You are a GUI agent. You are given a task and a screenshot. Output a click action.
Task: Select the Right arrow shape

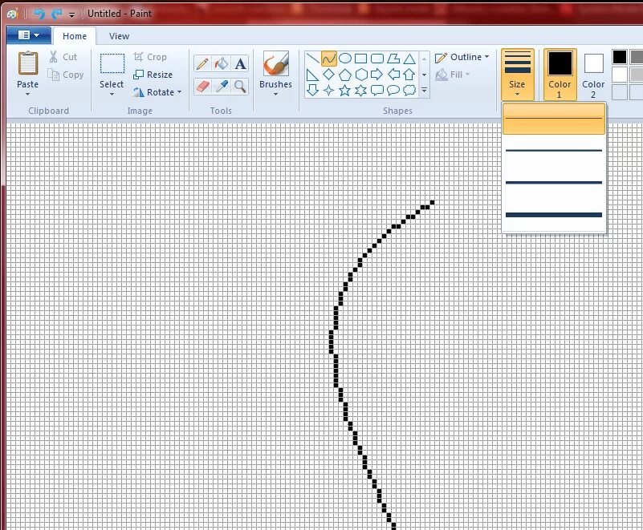click(x=377, y=75)
